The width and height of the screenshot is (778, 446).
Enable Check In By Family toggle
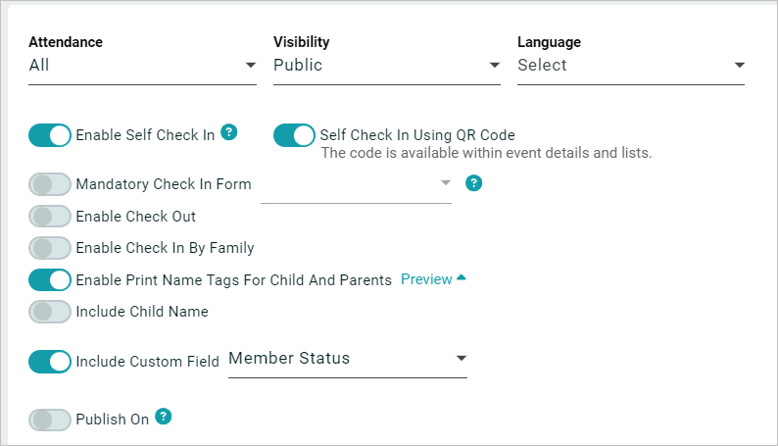coord(50,248)
